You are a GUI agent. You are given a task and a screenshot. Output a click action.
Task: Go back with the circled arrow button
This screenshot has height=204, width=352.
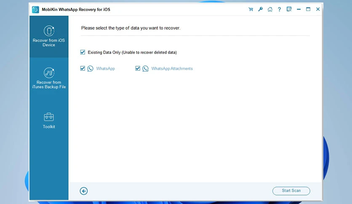[x=84, y=191]
